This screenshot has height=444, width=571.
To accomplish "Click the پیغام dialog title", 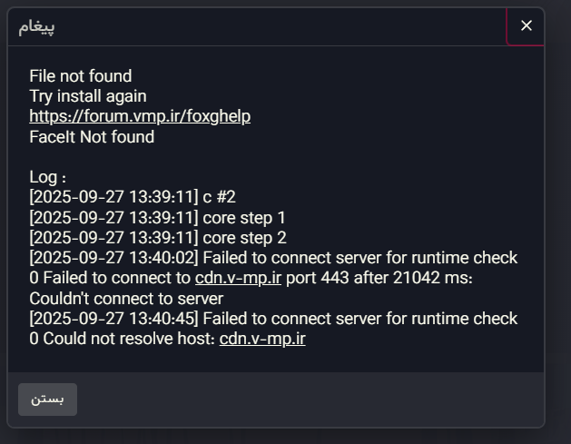I will tap(36, 26).
